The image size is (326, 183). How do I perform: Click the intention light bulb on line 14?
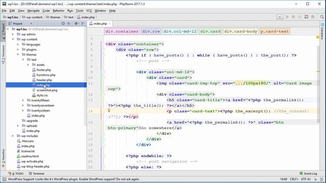(108, 110)
